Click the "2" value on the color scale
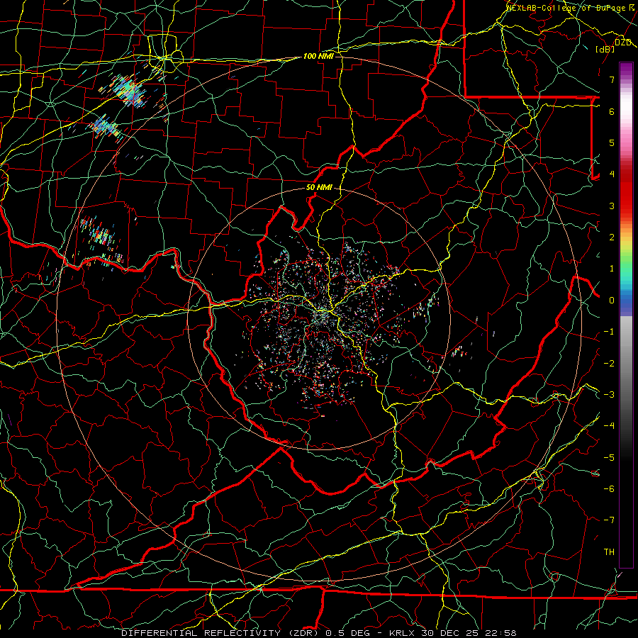The width and height of the screenshot is (638, 638). click(x=612, y=237)
